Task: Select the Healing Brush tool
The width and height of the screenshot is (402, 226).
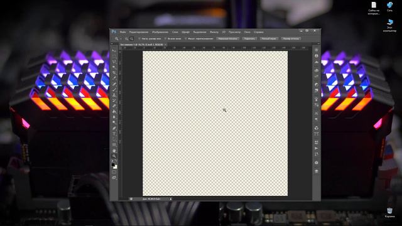Action: pos(114,84)
